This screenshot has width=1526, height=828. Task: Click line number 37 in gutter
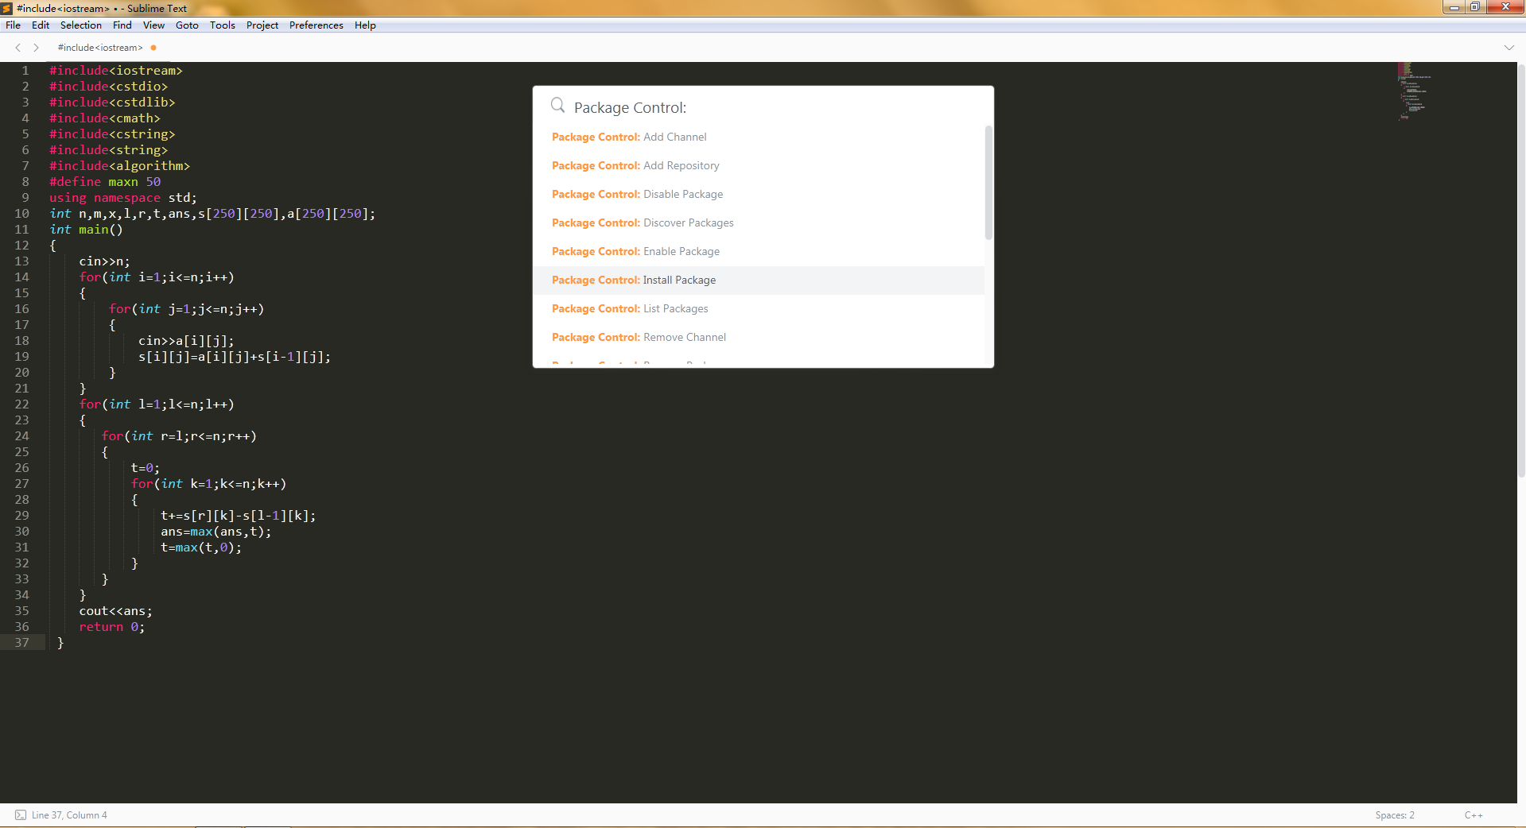coord(21,643)
